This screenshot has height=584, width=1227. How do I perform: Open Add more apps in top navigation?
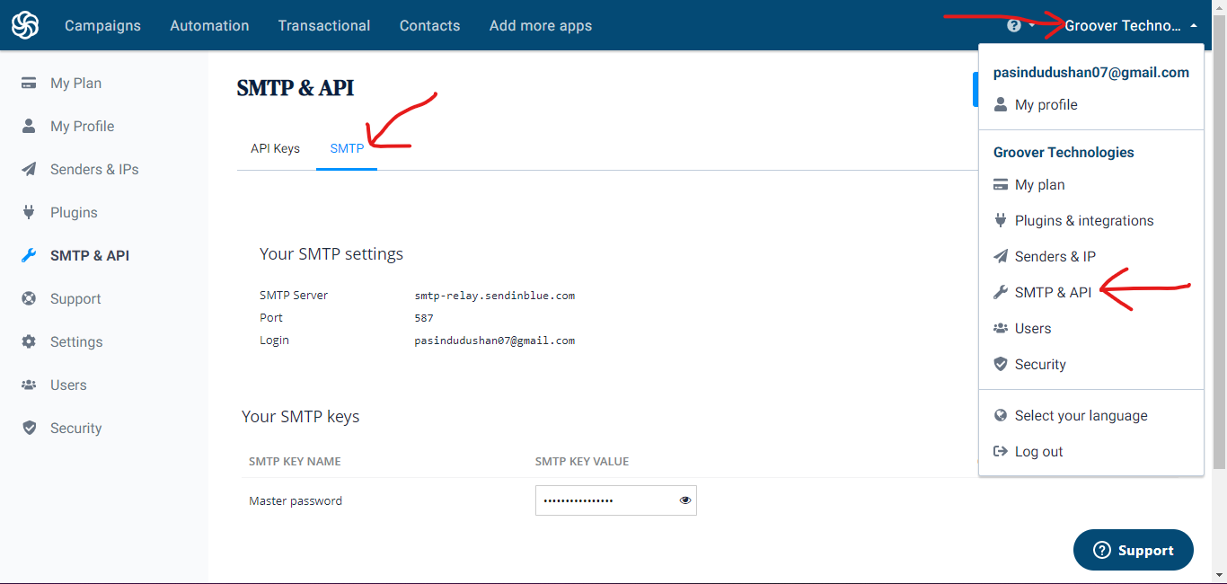coord(541,25)
